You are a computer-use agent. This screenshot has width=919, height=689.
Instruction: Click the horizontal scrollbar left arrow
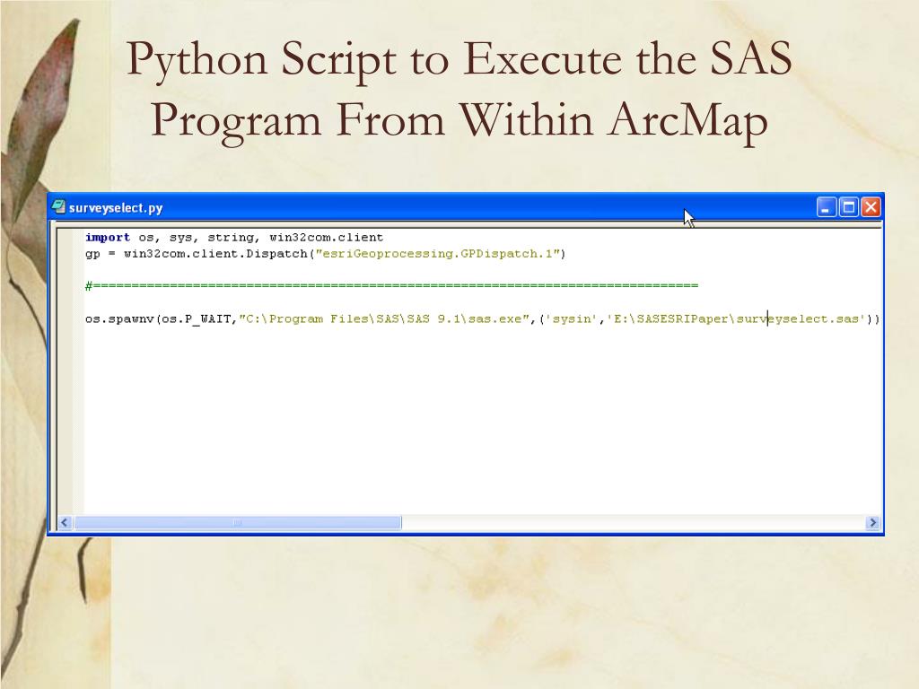click(65, 522)
